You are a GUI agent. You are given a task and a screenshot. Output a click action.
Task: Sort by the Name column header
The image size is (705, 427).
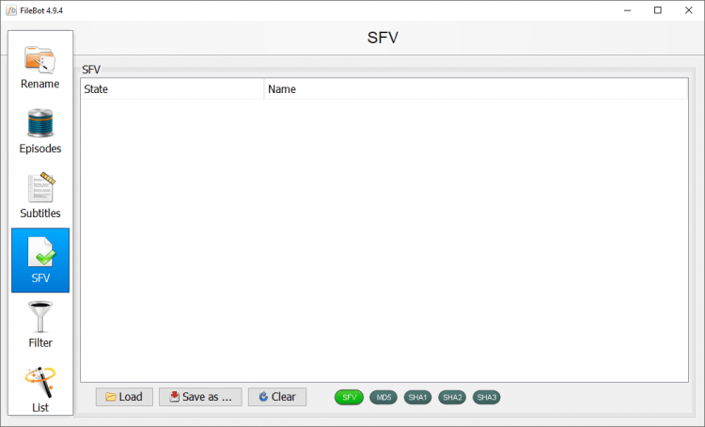[x=477, y=89]
